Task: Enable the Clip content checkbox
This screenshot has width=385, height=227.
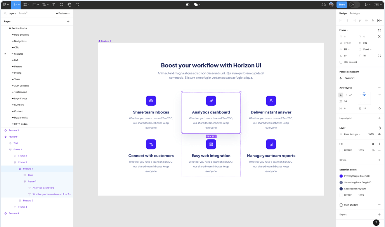Action: 340,62
